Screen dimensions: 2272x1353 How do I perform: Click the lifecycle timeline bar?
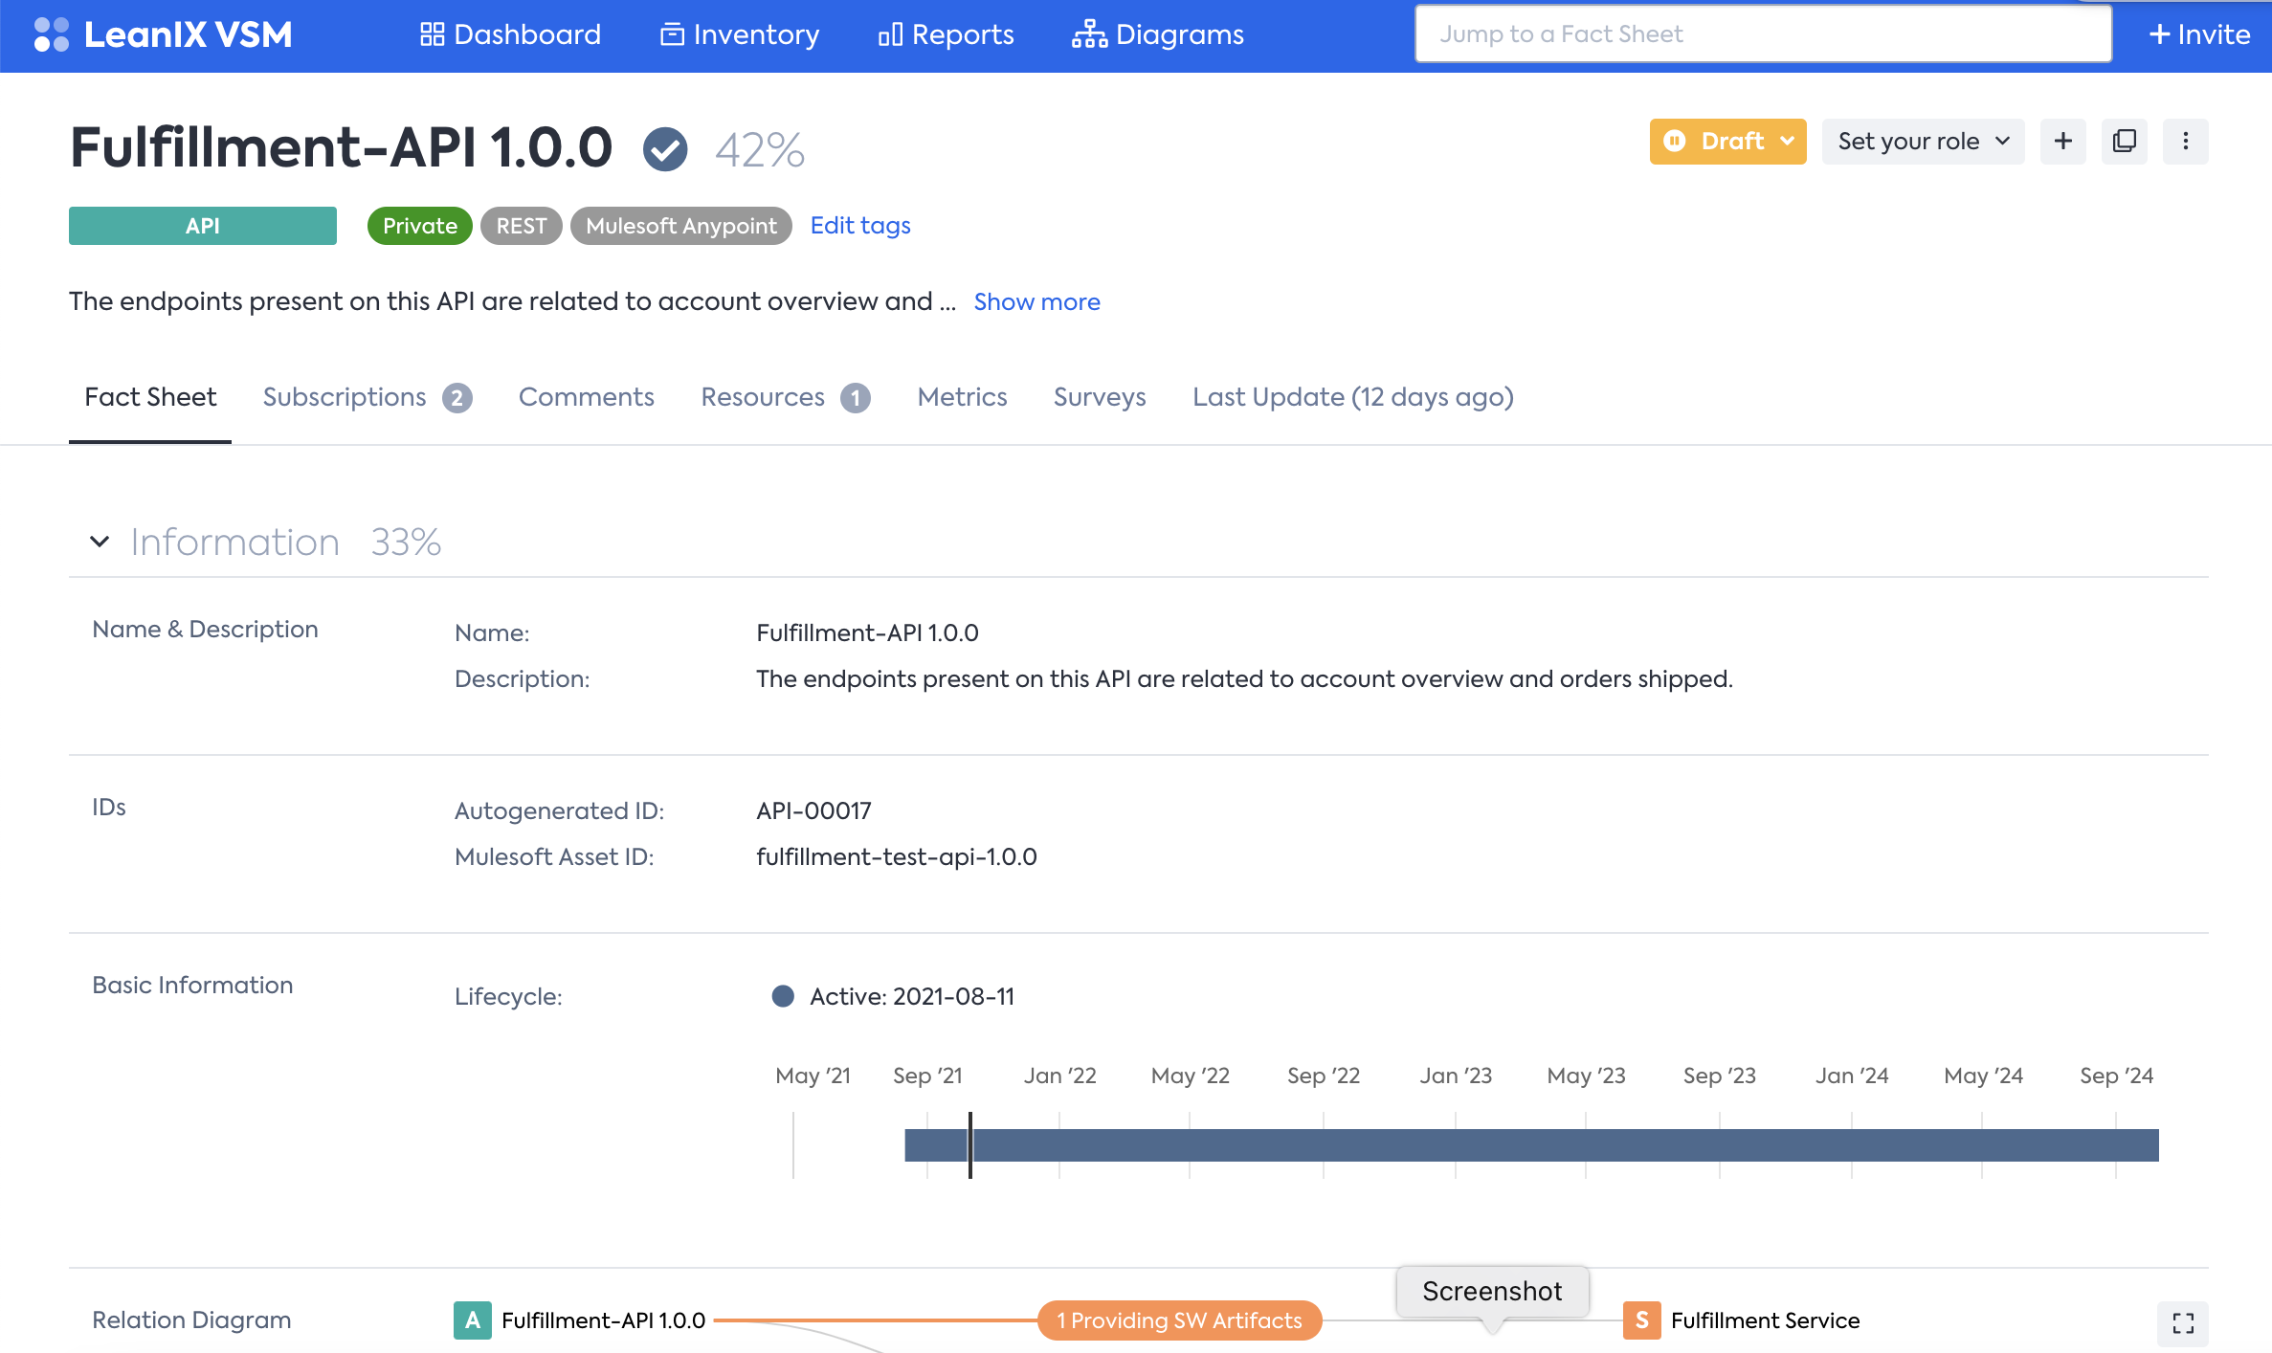tap(1531, 1145)
